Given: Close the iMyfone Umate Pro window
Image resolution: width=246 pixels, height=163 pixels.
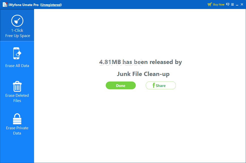Looking at the screenshot, I should click(242, 4).
